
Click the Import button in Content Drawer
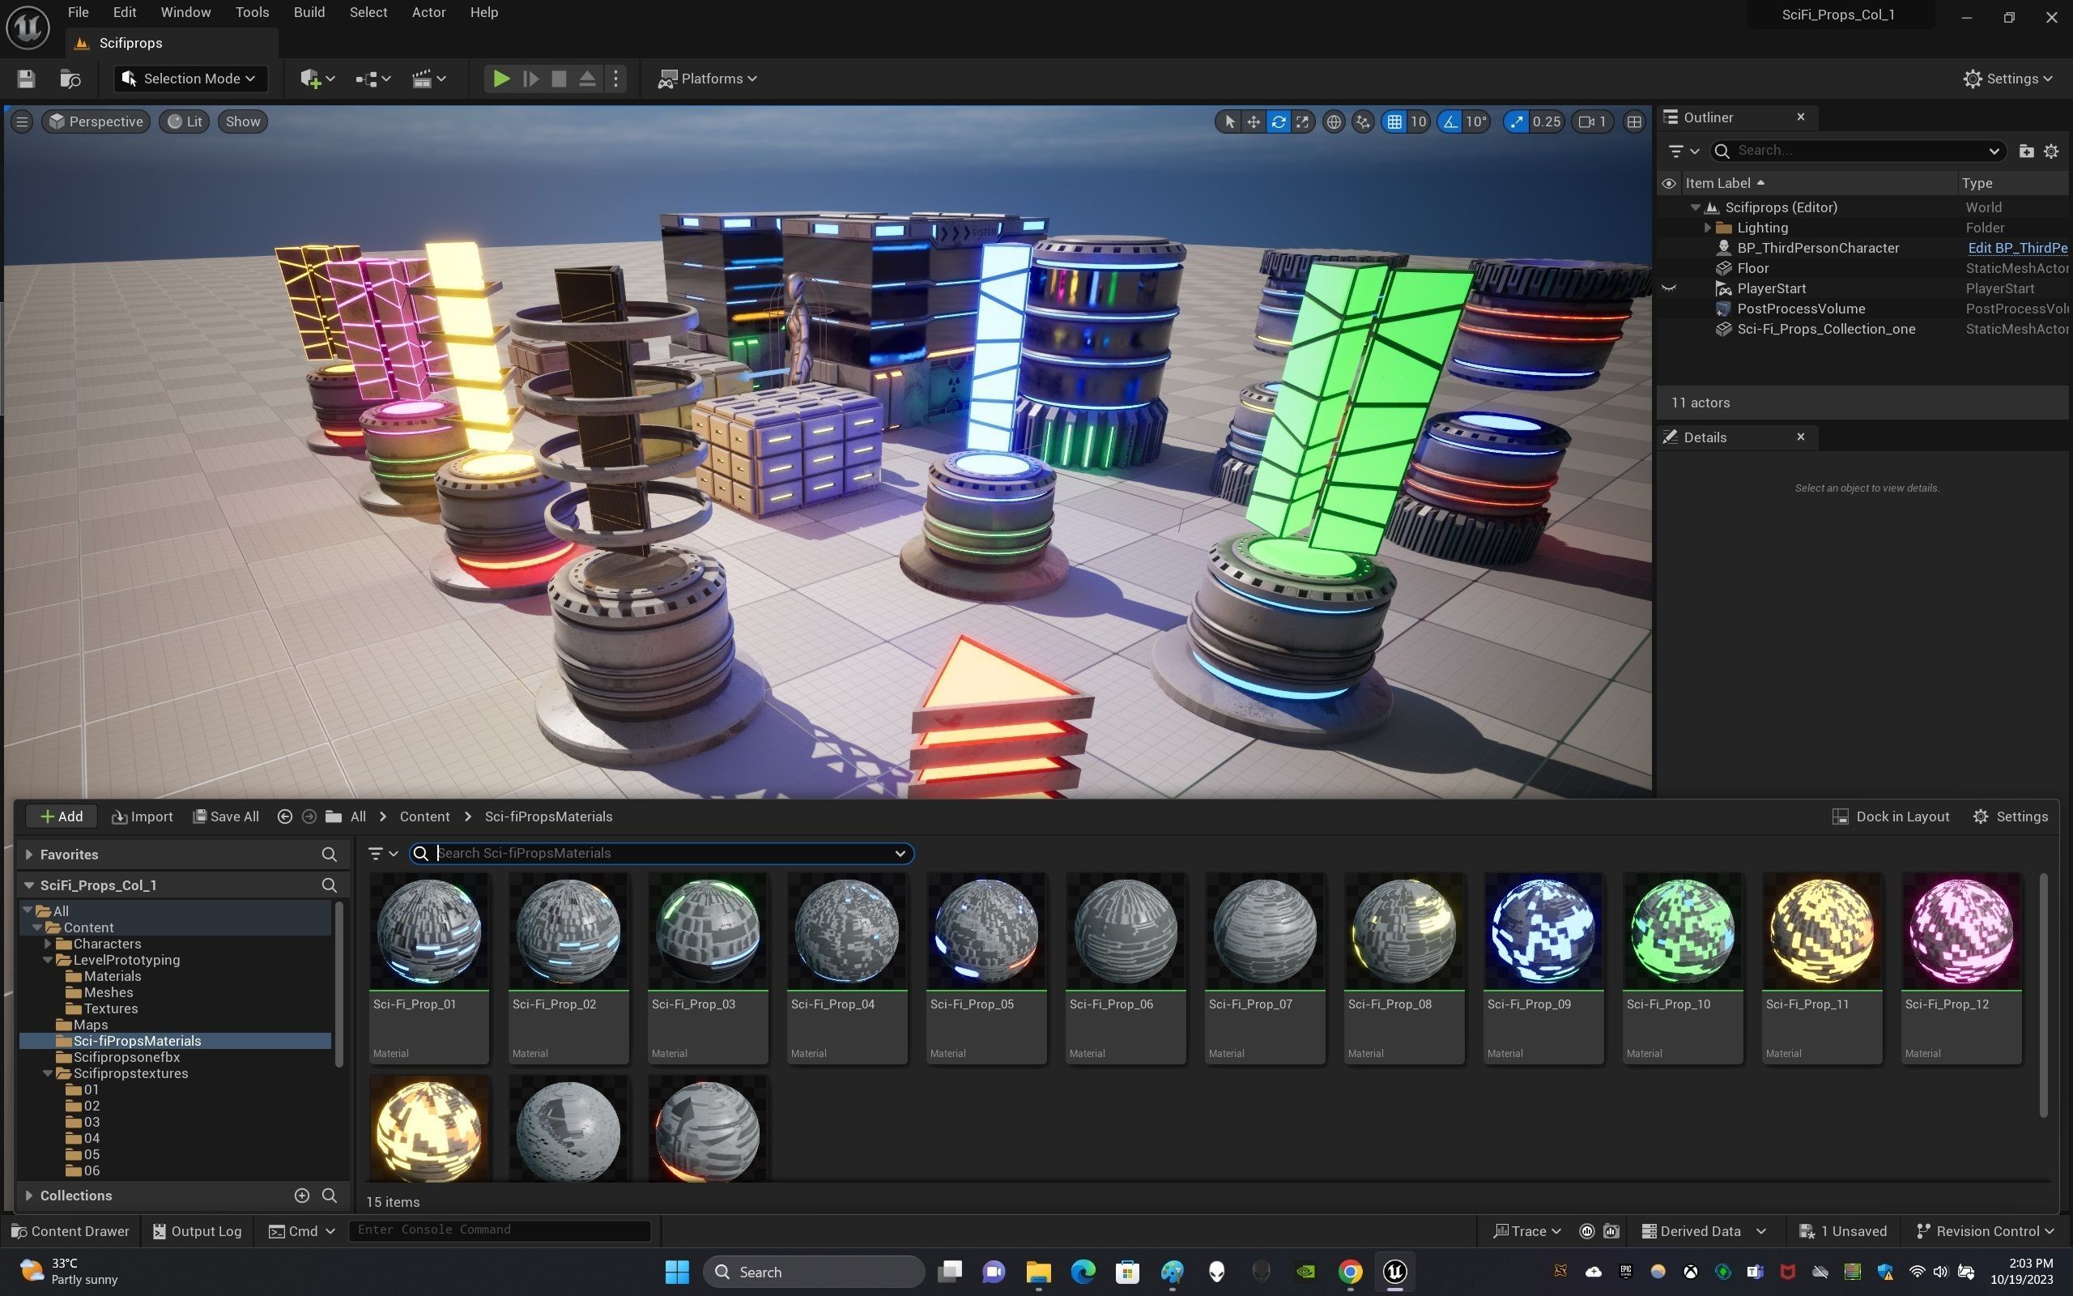(143, 816)
